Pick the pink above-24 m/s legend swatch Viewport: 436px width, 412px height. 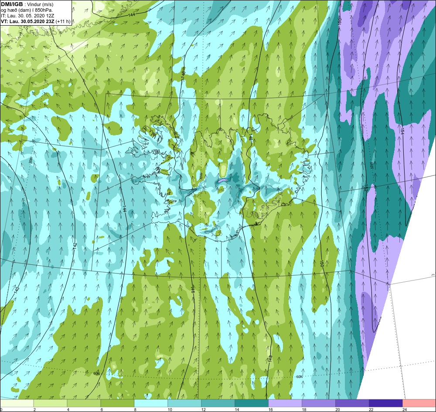tap(419, 402)
